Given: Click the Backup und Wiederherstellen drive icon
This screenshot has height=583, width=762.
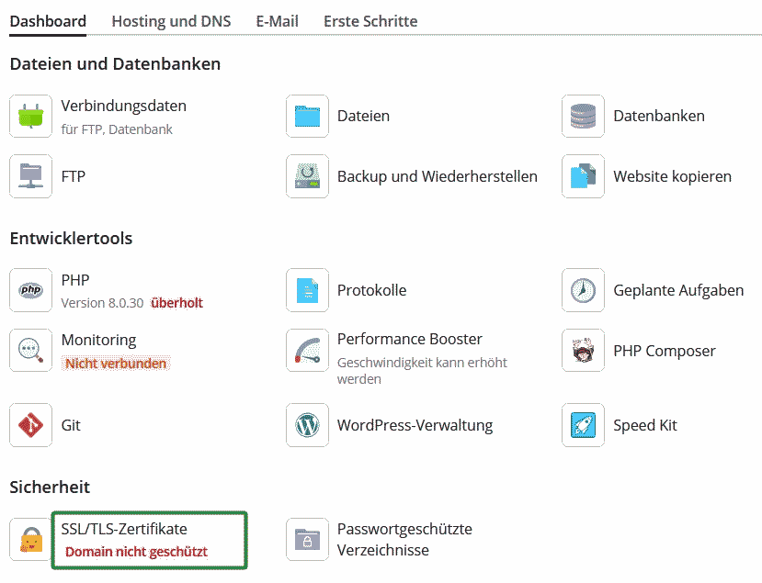Looking at the screenshot, I should [x=307, y=176].
